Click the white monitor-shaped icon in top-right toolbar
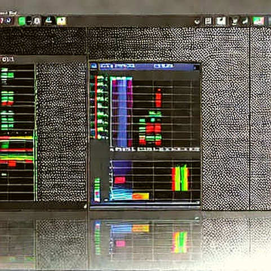This screenshot has width=271, height=271. tap(221, 21)
